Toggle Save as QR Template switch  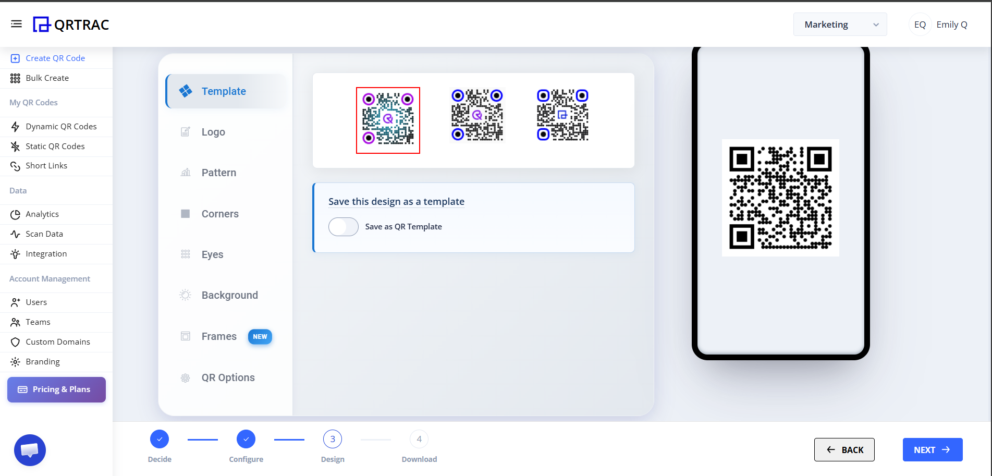(344, 227)
